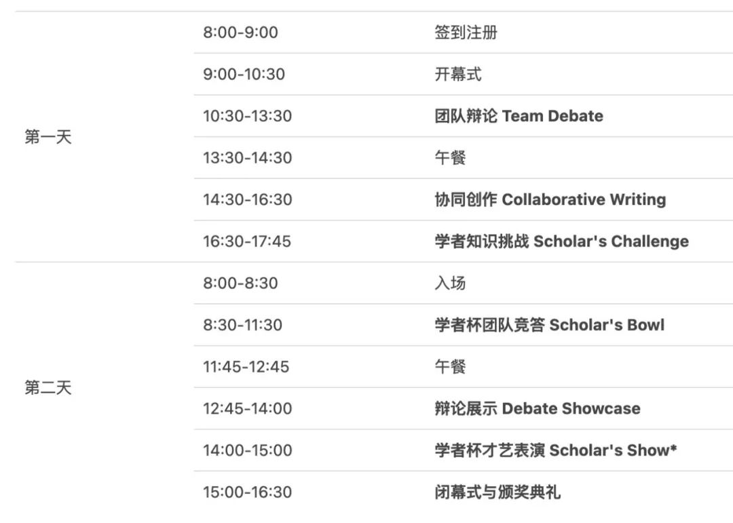Click the 开幕式 event cell

(x=458, y=74)
